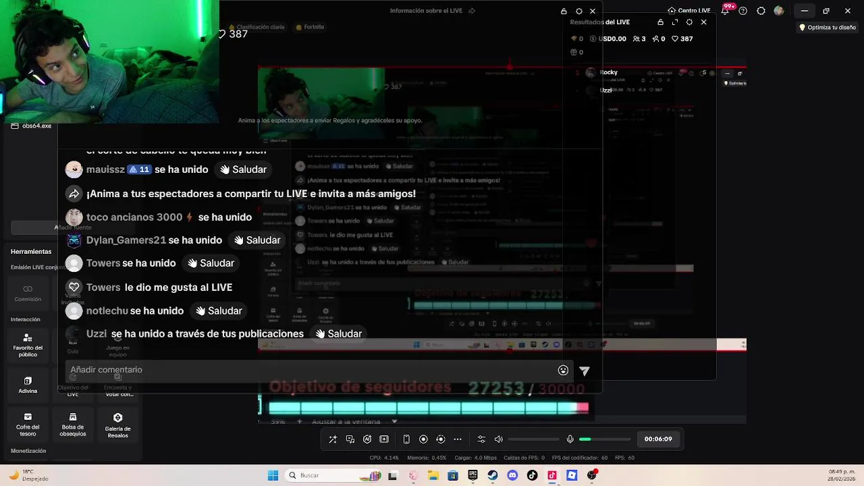Open the help question mark icon
Viewport: 864px width, 486px height.
(x=743, y=11)
